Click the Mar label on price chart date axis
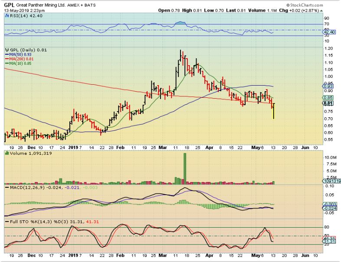The width and height of the screenshot is (341, 262). 163,147
